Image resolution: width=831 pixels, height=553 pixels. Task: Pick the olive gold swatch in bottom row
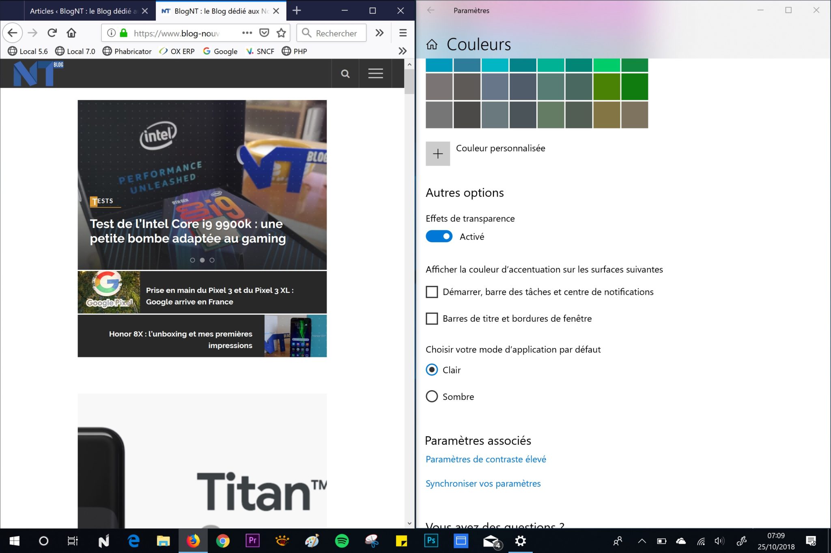click(x=607, y=115)
